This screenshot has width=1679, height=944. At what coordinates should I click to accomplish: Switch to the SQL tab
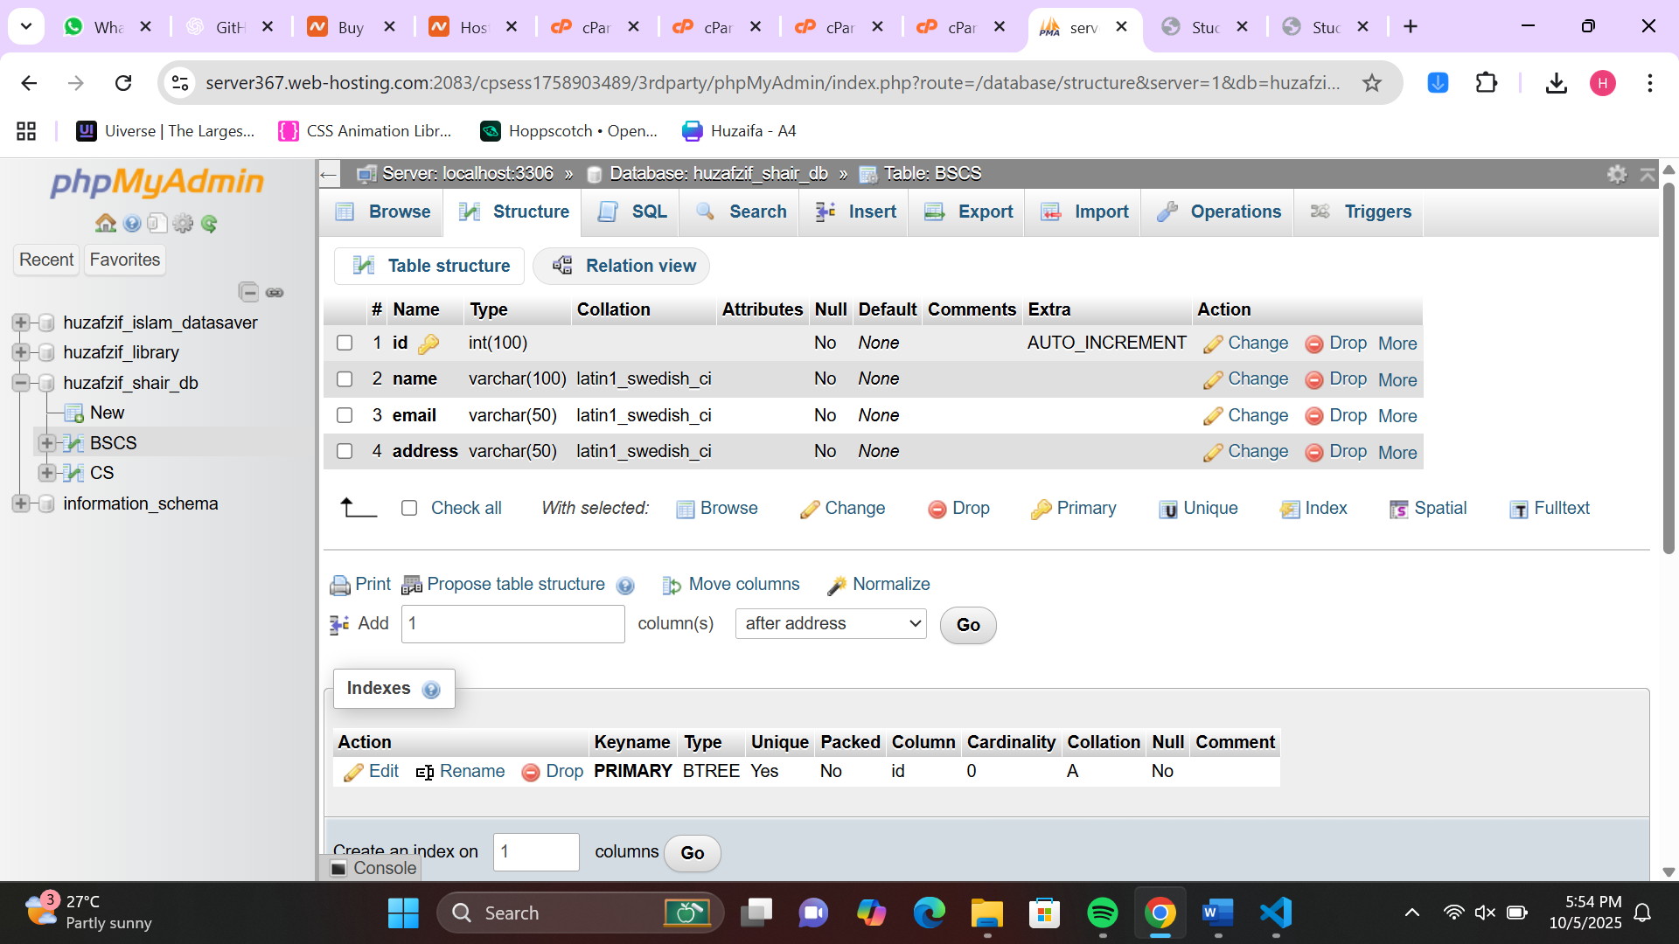(632, 212)
